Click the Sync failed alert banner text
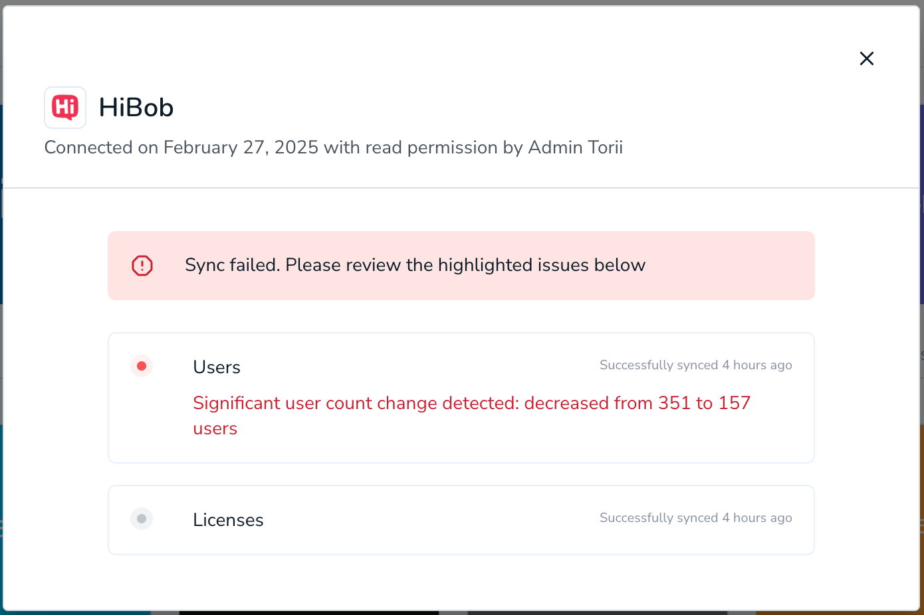This screenshot has width=924, height=615. coord(415,265)
